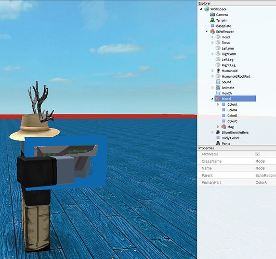Click the Archivable property name
This screenshot has height=259, width=276.
[x=210, y=154]
